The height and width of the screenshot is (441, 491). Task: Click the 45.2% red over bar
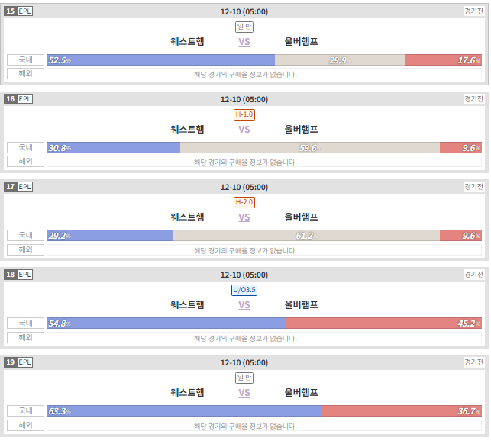(383, 324)
